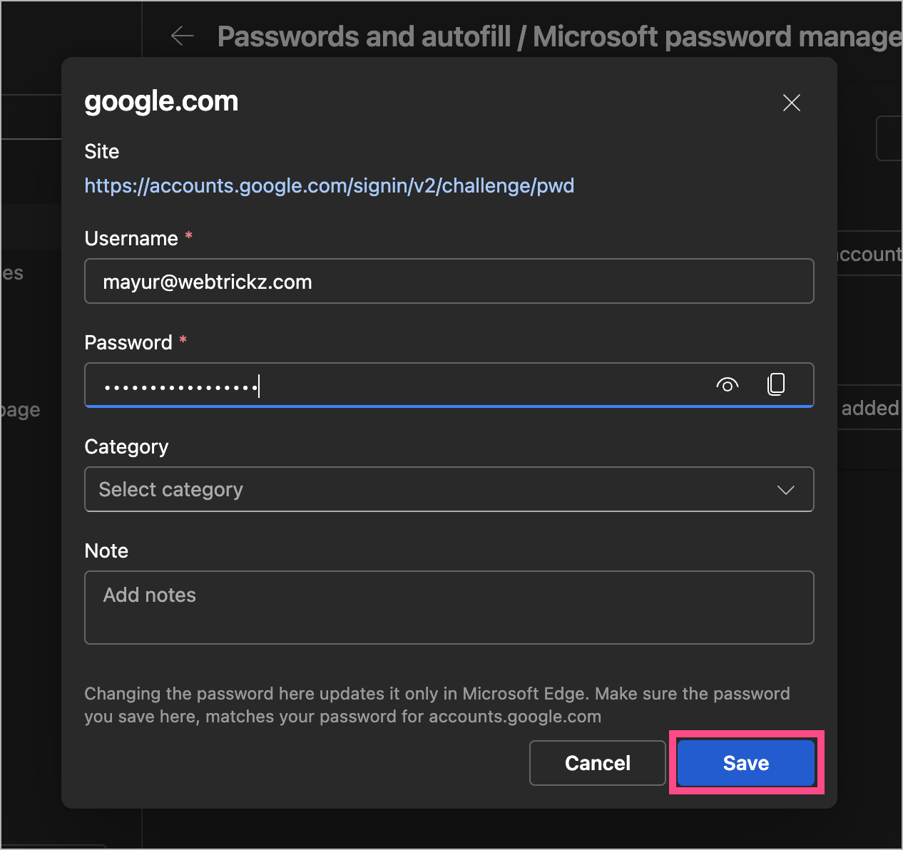Select the Microsoft password manager breadcrumb
The image size is (903, 850).
pos(713,36)
